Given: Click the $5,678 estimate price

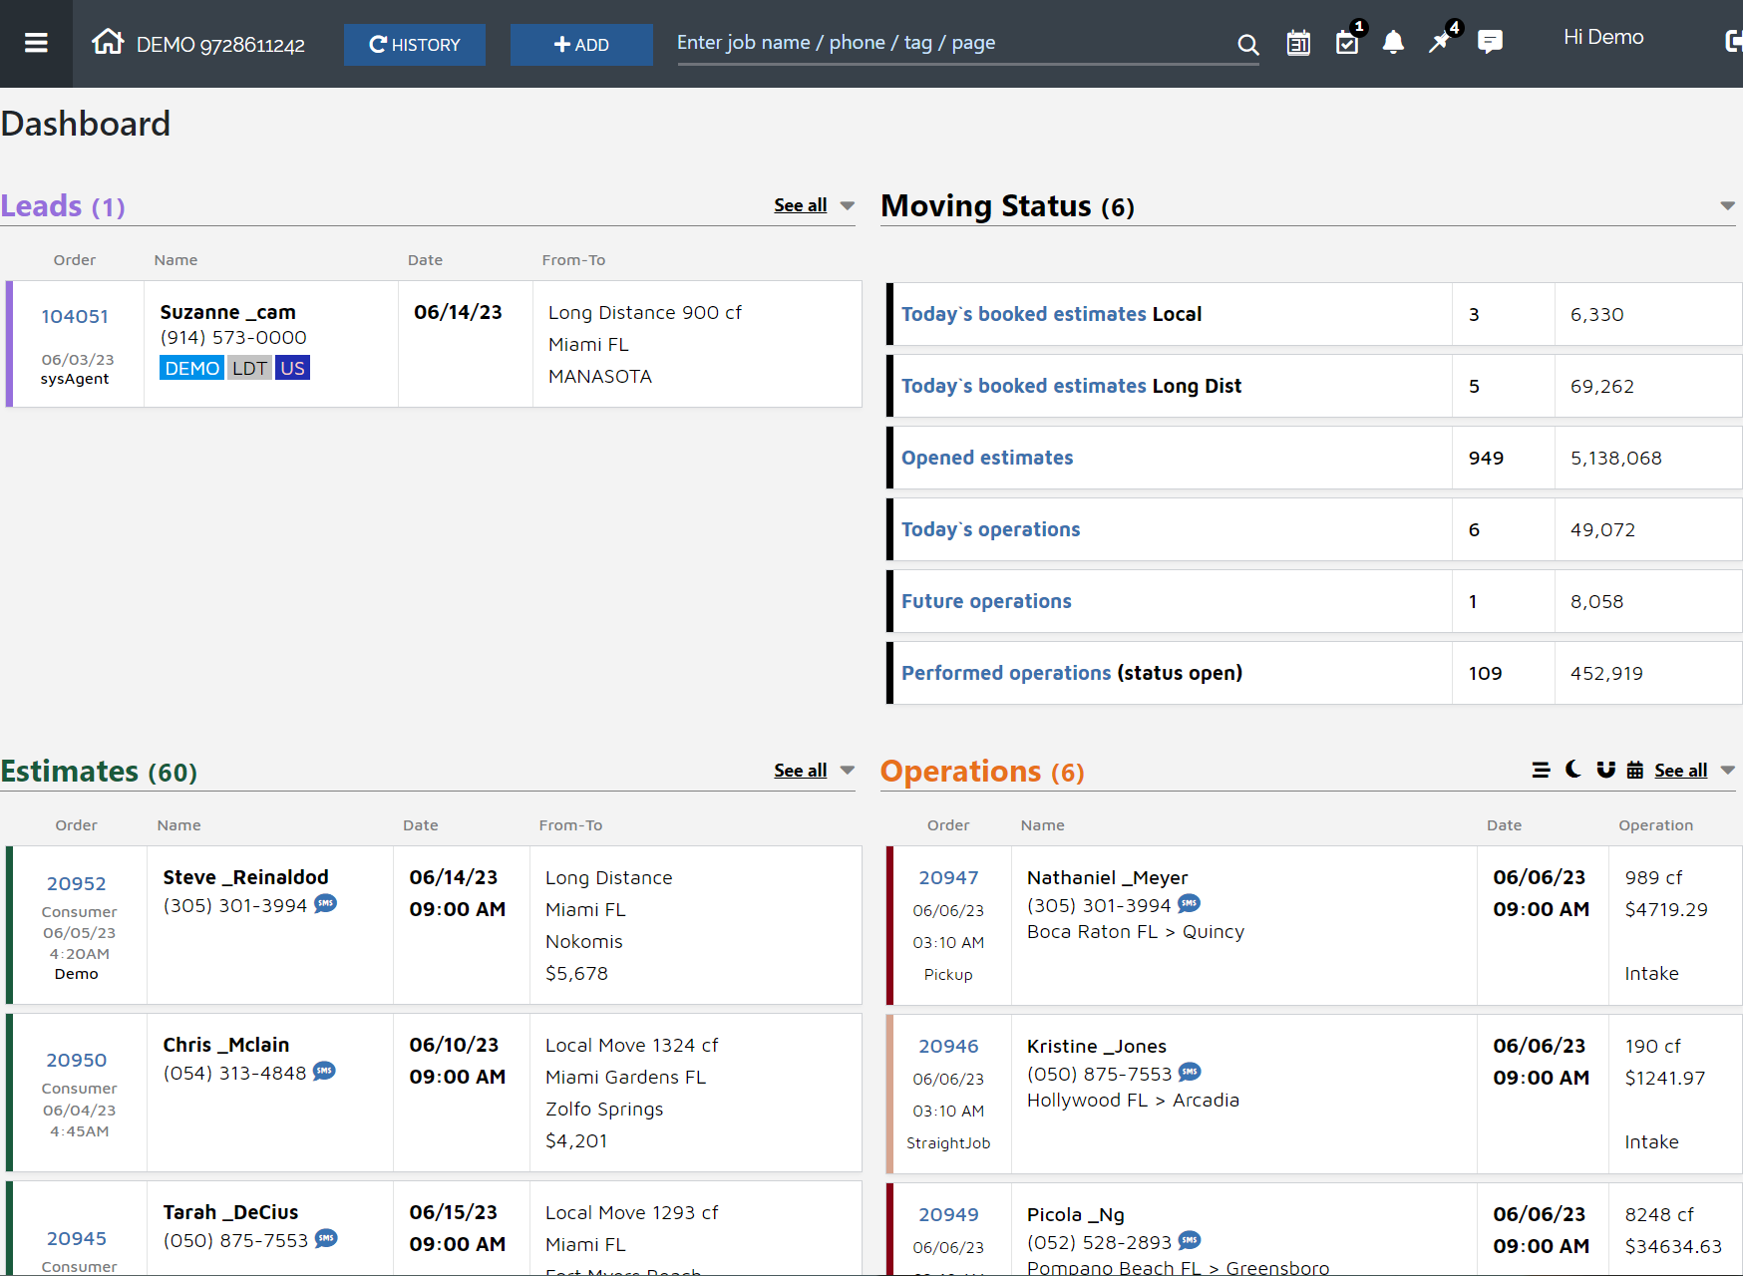Looking at the screenshot, I should (x=576, y=973).
